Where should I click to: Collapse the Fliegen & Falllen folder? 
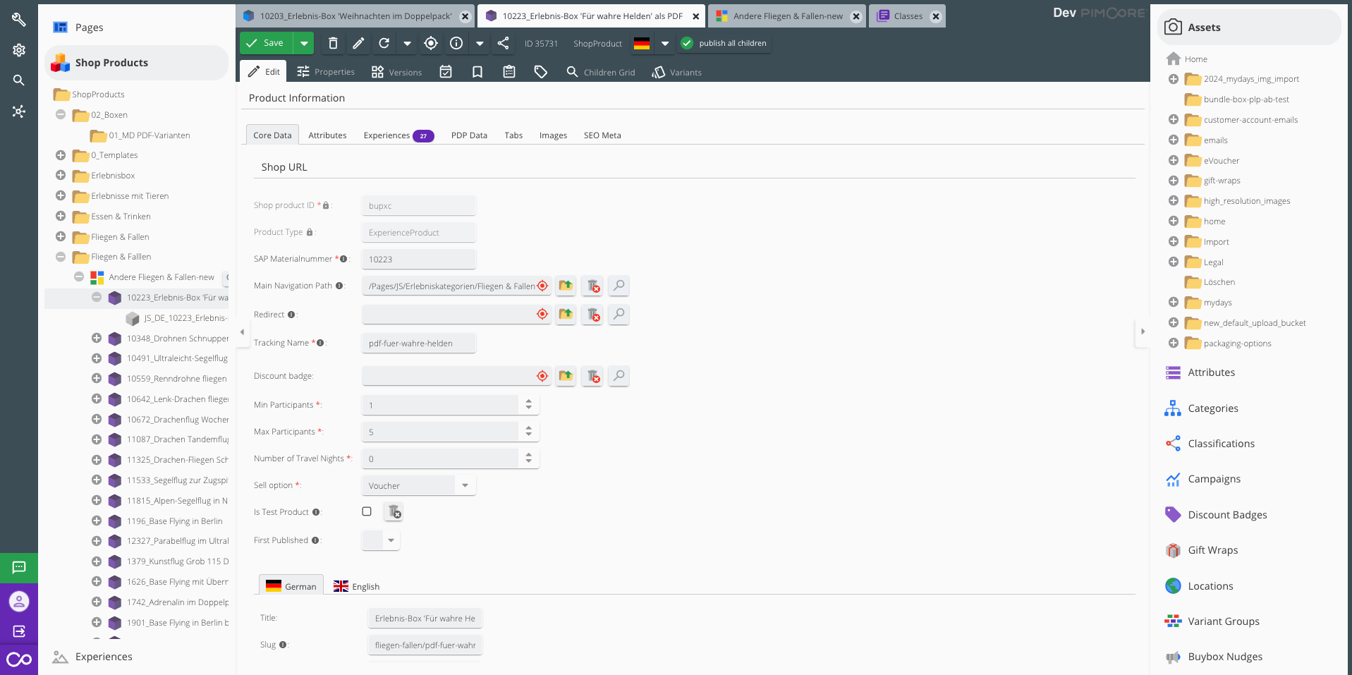61,257
